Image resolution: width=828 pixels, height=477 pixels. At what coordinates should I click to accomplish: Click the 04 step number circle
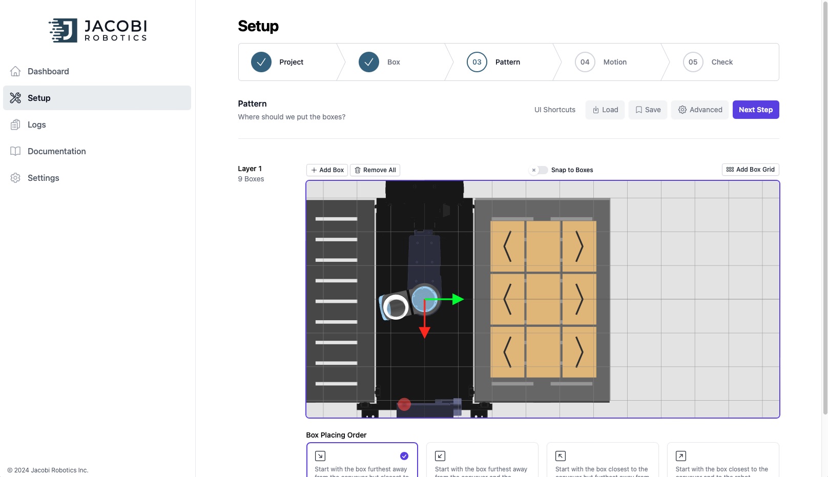tap(585, 62)
